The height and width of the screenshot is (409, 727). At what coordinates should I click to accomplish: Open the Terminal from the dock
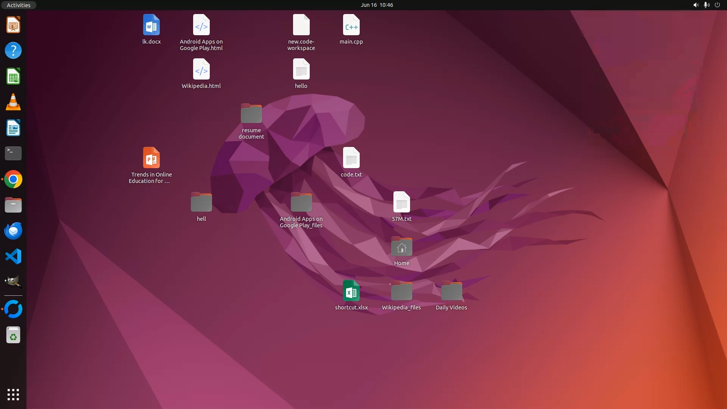pos(13,153)
